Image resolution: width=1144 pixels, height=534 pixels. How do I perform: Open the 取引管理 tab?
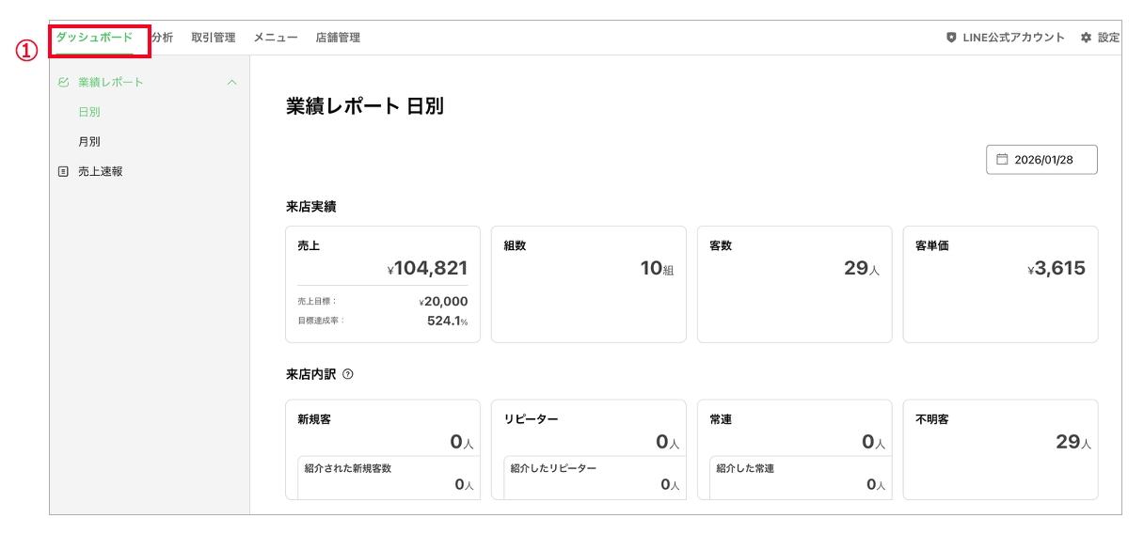click(213, 38)
